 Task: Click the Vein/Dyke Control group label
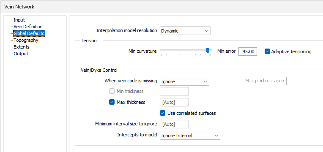(x=99, y=70)
